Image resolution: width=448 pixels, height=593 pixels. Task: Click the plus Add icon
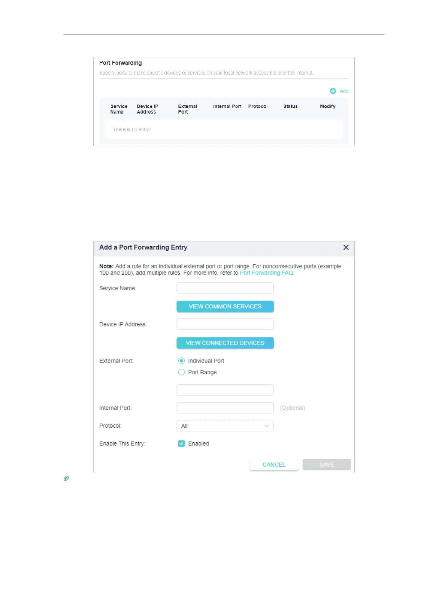point(333,91)
